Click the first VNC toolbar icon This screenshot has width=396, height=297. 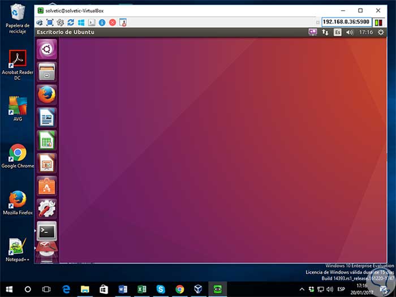pyautogui.click(x=40, y=23)
